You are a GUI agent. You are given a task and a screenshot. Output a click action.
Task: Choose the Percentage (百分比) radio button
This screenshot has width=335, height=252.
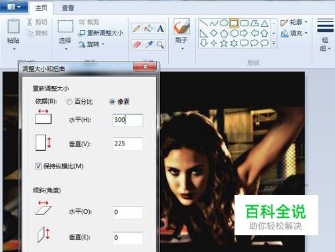70,102
